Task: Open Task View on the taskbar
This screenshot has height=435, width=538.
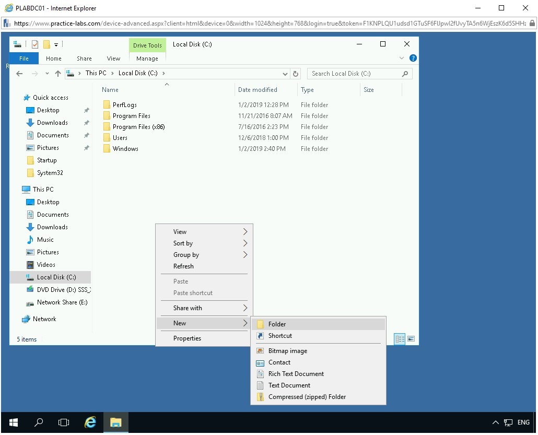Action: pyautogui.click(x=64, y=422)
